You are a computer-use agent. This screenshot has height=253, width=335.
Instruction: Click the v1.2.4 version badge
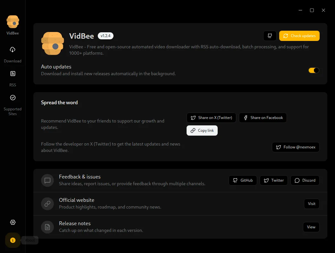click(x=105, y=36)
